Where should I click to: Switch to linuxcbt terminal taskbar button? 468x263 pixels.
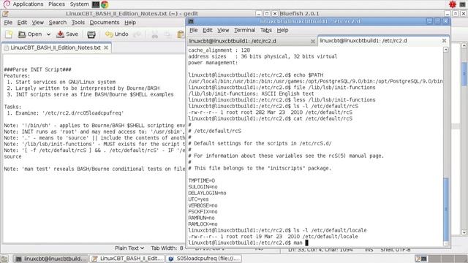pyautogui.click(x=51, y=259)
